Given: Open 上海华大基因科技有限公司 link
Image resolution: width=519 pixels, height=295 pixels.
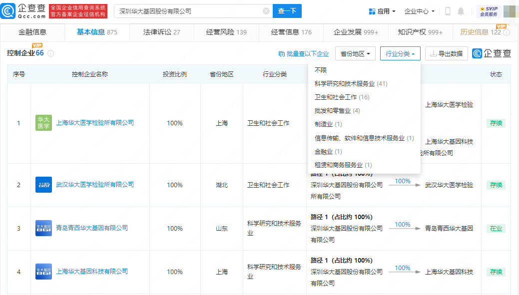Looking at the screenshot, I should [92, 272].
